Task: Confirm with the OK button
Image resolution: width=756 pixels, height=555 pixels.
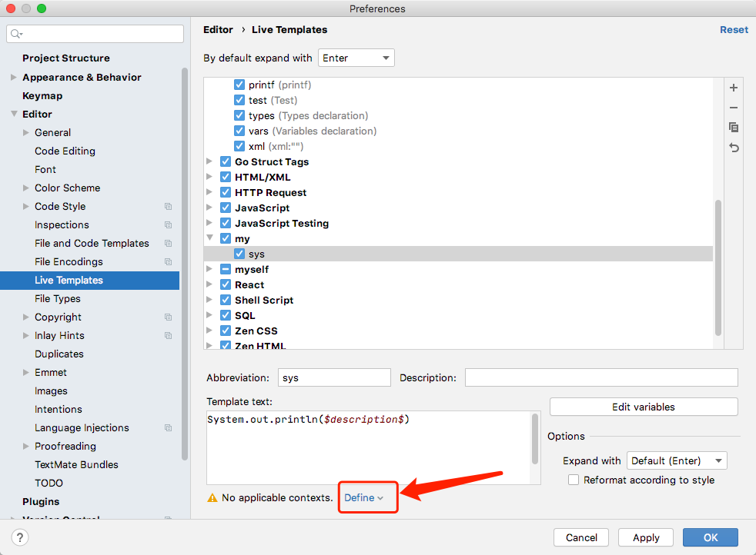Action: (x=711, y=537)
